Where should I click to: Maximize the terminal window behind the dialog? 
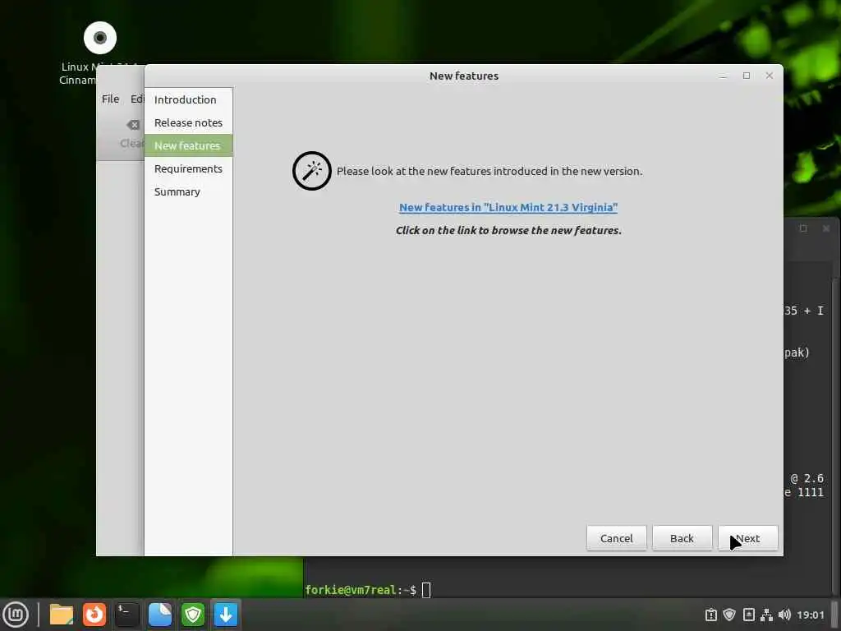pyautogui.click(x=803, y=228)
